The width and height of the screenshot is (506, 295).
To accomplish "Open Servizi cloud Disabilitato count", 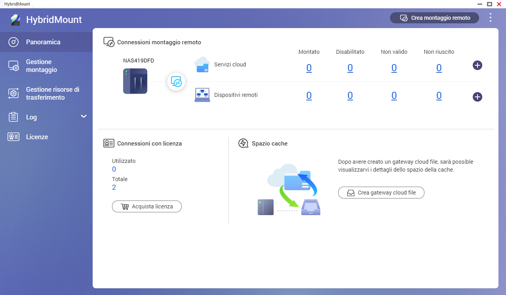I will pos(350,68).
